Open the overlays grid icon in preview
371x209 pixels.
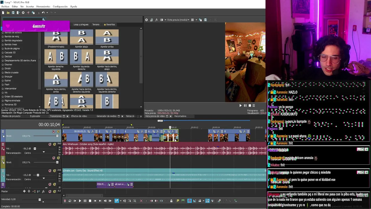pos(192,20)
